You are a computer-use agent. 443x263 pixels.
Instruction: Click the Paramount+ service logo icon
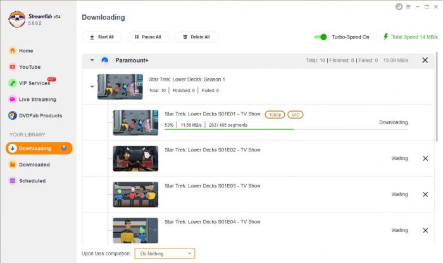tap(105, 61)
